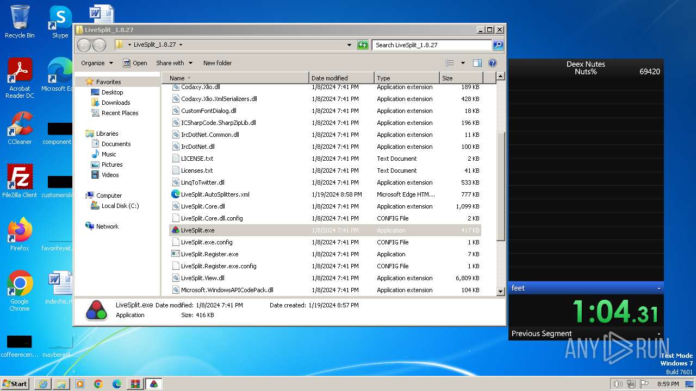Click LiveSplit timer 1:04.31 display
696x391 pixels.
[x=614, y=312]
